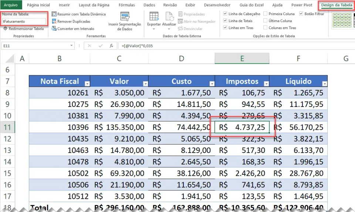The image size is (355, 212).
Task: Switch to the Power Pivot tab
Action: (302, 5)
